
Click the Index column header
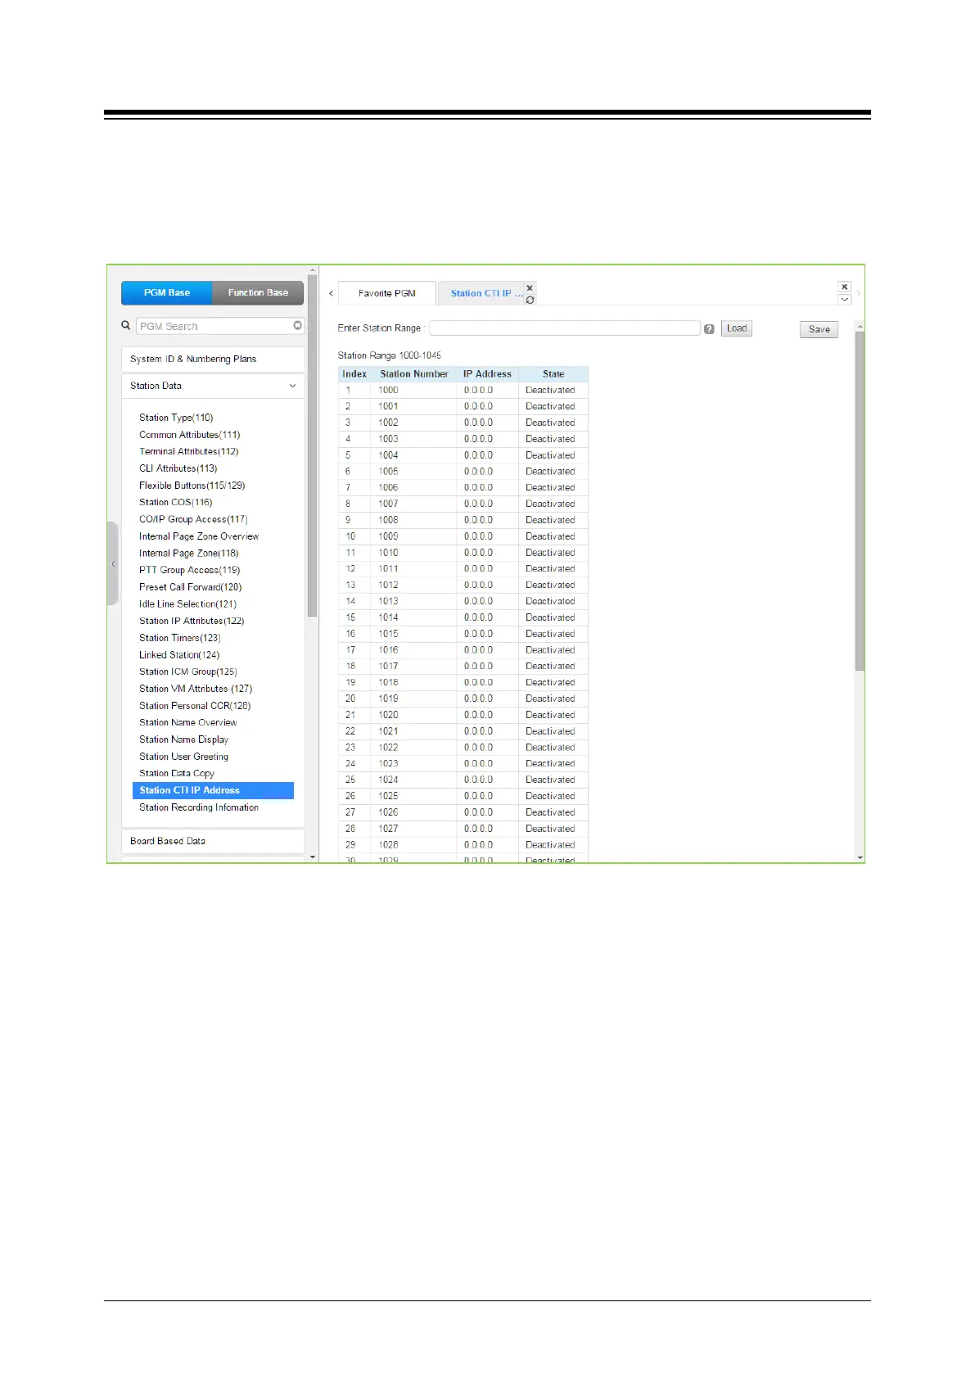pyautogui.click(x=354, y=373)
